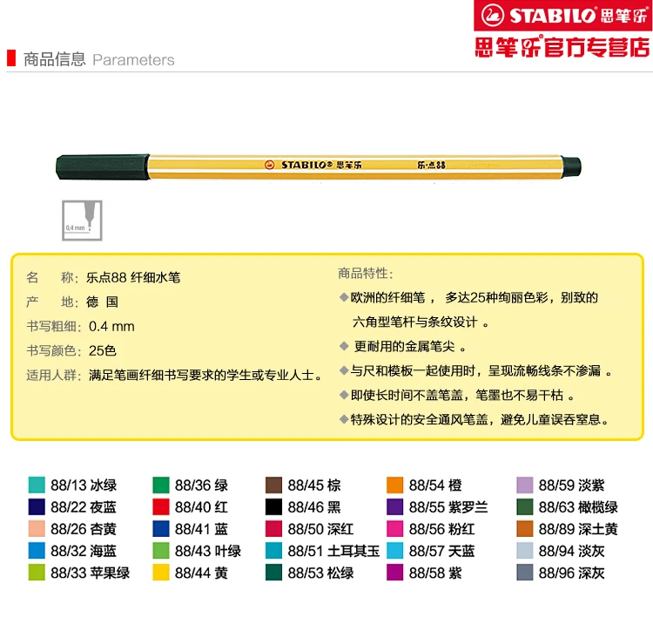
Task: Click the 满足笔画纤细书写要求的学生或专业人士 text
Action: point(205,376)
